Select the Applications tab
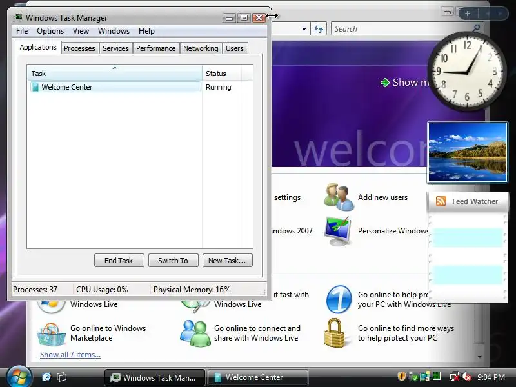The height and width of the screenshot is (387, 516). 38,47
